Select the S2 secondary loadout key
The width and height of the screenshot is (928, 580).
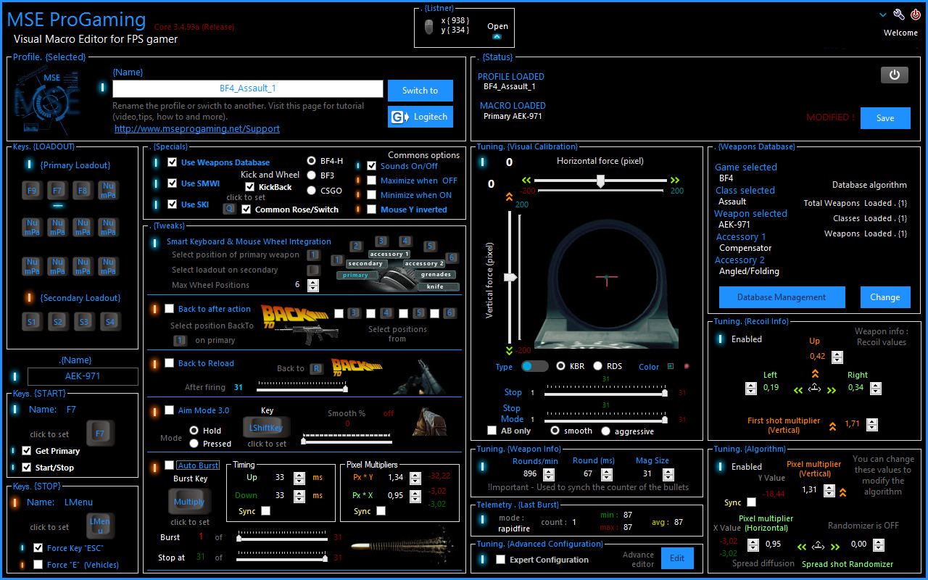tap(57, 321)
